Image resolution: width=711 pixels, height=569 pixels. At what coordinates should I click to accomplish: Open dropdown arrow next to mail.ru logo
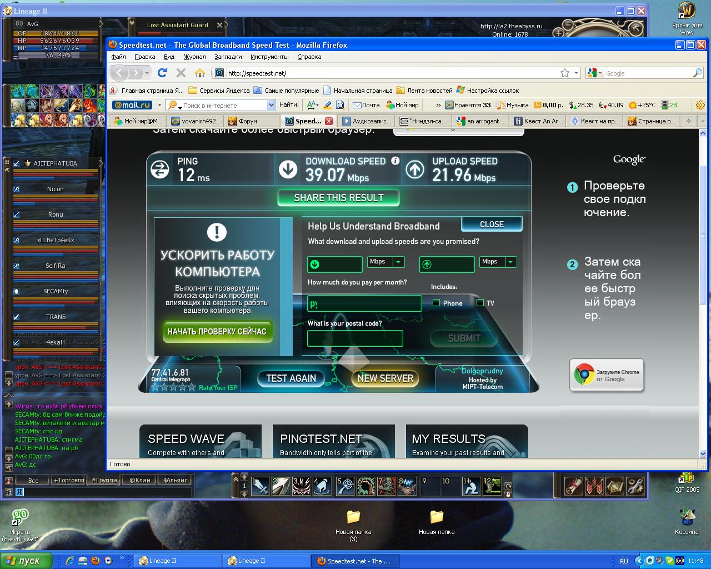pyautogui.click(x=159, y=105)
